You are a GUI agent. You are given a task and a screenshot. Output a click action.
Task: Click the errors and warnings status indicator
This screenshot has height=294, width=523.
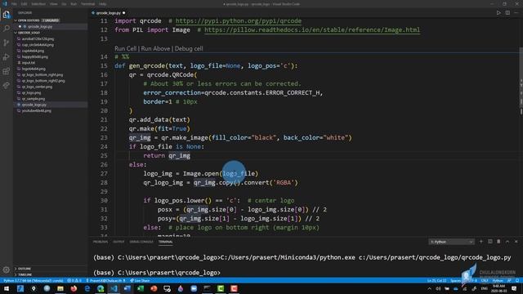[74, 281]
